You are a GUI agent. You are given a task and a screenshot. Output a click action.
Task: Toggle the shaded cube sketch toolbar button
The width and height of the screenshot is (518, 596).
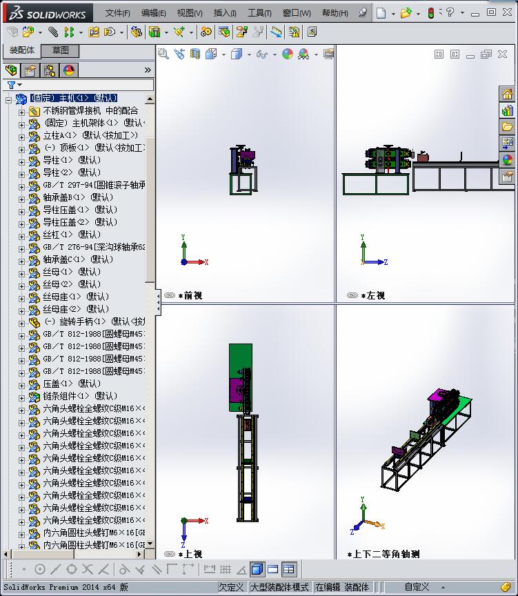[x=257, y=569]
